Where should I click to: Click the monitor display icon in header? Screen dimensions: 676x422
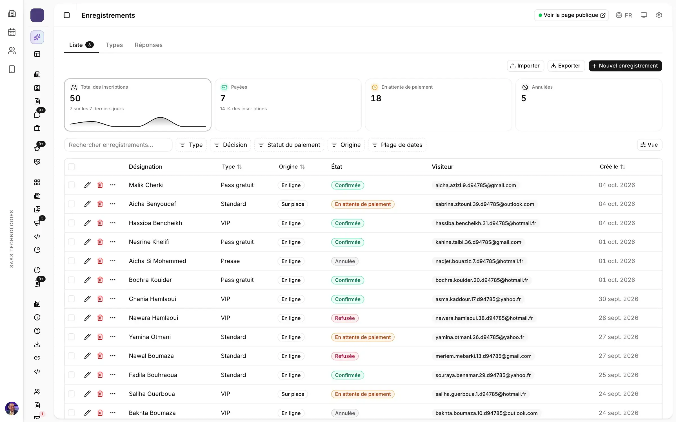coord(644,15)
